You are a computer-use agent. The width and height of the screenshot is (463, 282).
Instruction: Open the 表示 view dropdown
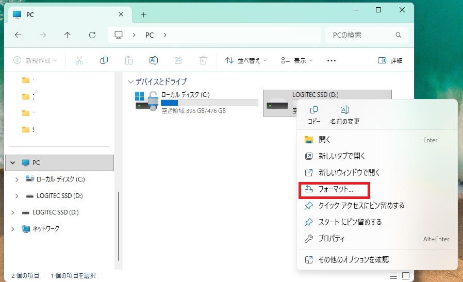pyautogui.click(x=297, y=60)
